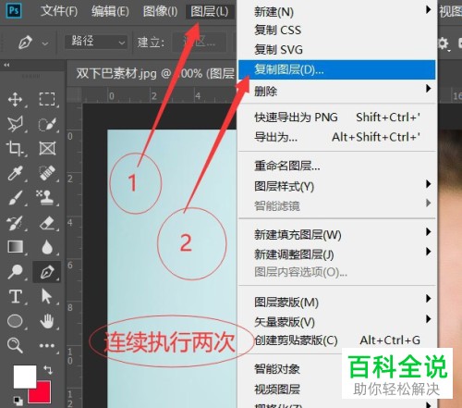Image resolution: width=462 pixels, height=408 pixels.
Task: Select the Move tool
Action: (x=15, y=100)
